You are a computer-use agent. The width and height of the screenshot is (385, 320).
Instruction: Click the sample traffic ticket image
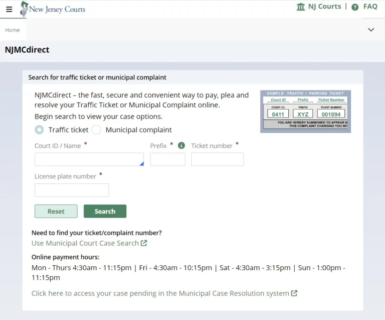tap(305, 112)
